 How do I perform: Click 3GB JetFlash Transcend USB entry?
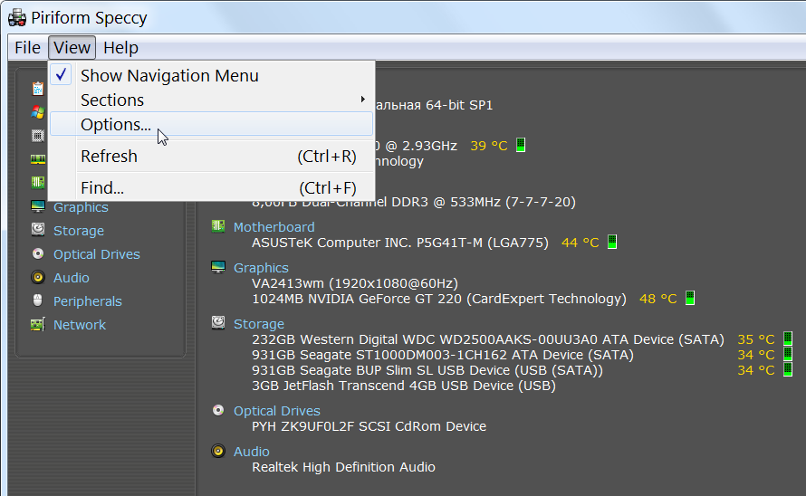(x=404, y=386)
